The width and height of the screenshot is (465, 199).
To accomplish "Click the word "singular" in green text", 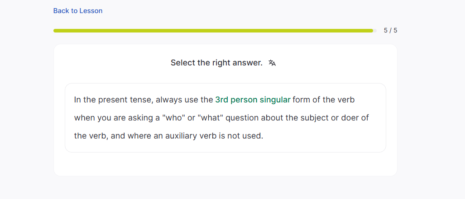I will [x=275, y=100].
